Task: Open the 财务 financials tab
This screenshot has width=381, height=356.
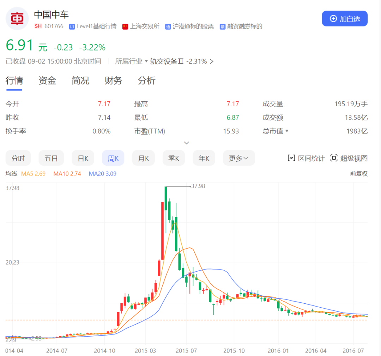Action: [x=113, y=81]
